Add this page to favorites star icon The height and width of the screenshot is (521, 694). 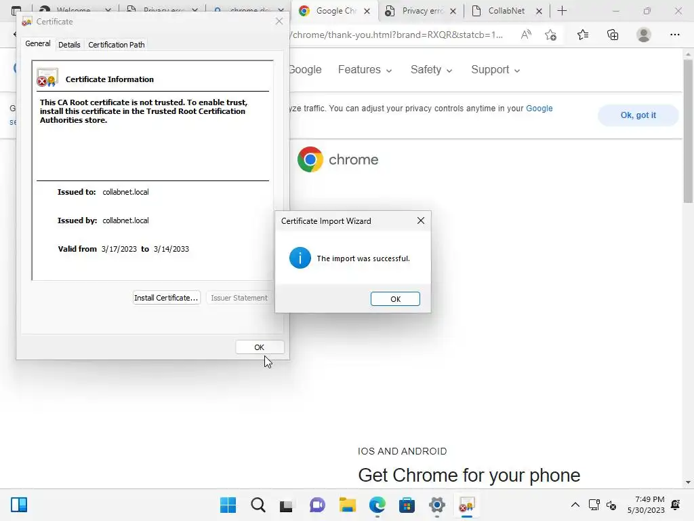tap(550, 35)
